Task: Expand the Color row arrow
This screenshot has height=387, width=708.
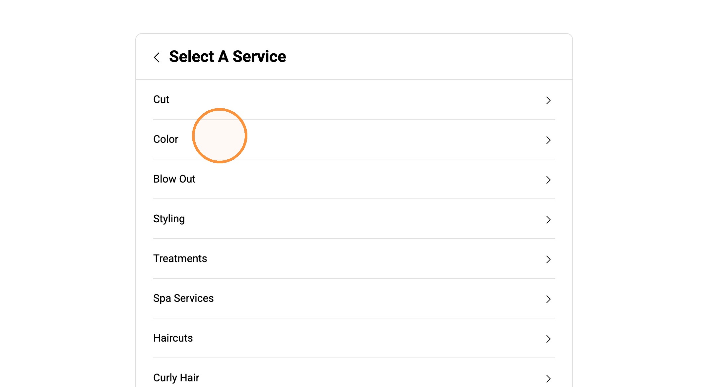Action: 548,140
